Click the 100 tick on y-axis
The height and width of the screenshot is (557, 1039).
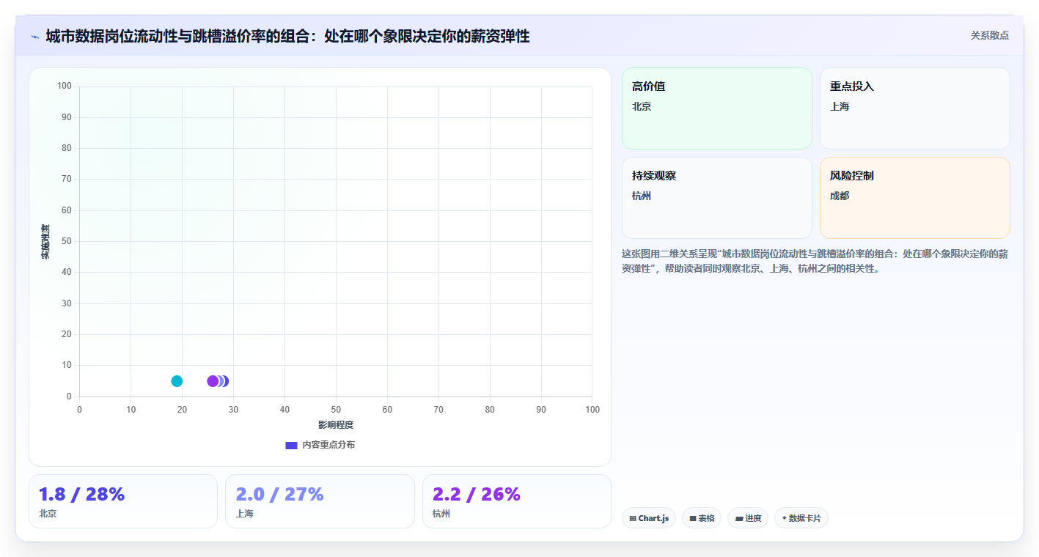click(65, 86)
